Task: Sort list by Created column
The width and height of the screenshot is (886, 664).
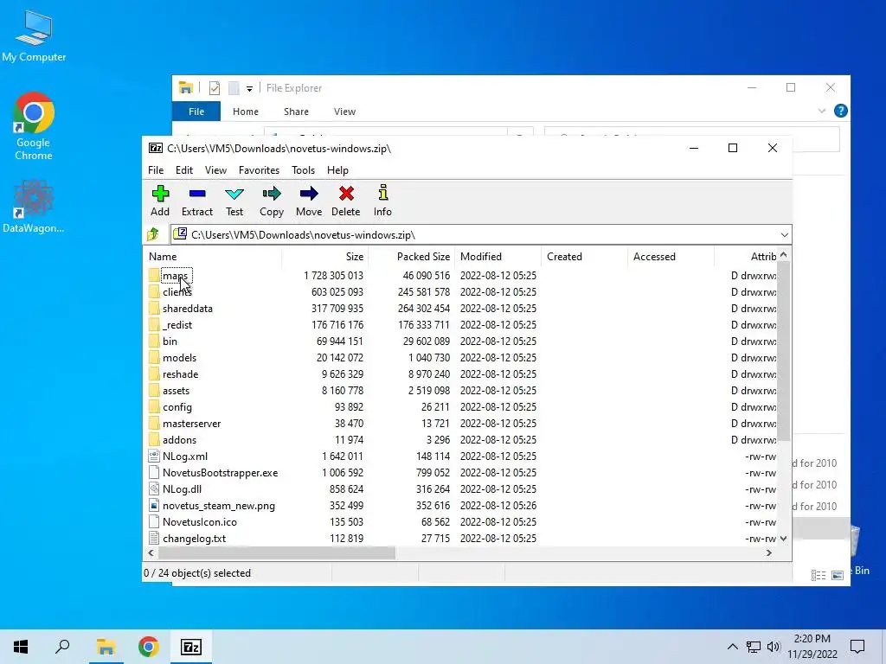Action: pos(584,256)
